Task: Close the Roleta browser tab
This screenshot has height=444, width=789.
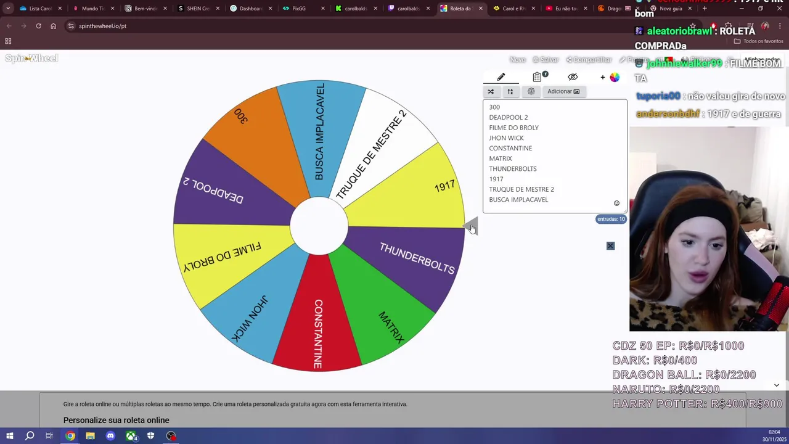Action: 481,9
